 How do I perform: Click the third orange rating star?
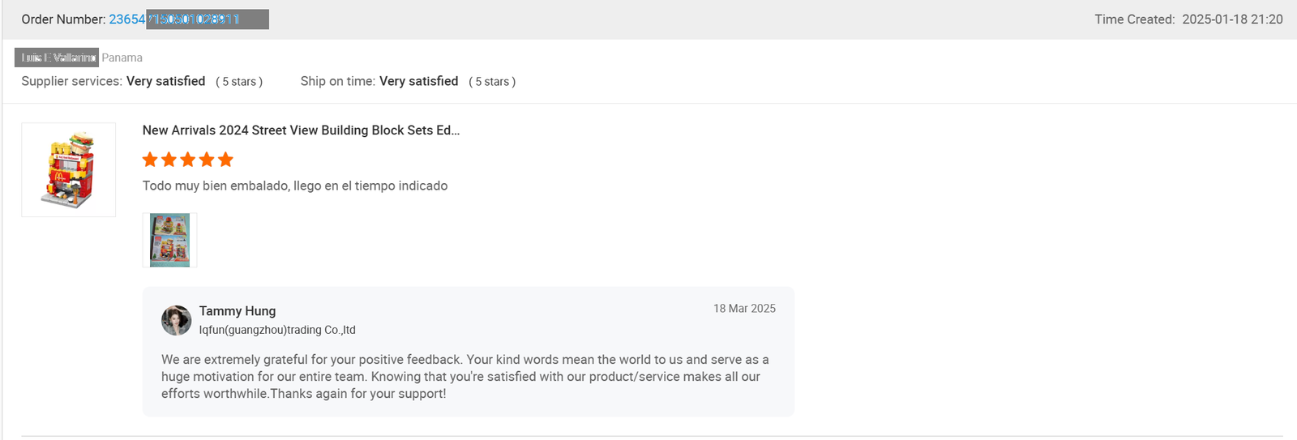pos(188,160)
